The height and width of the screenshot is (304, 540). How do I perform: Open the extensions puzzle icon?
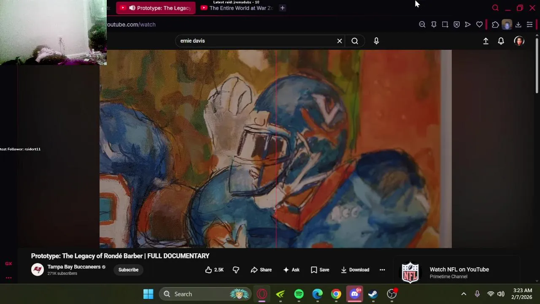point(495,24)
